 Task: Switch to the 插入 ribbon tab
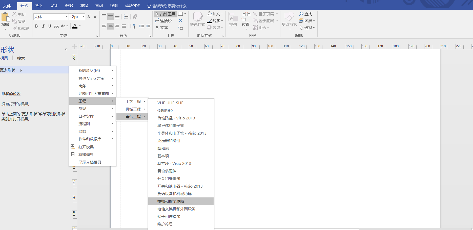click(x=39, y=6)
